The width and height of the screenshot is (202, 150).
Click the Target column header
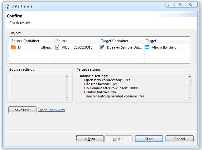click(167, 41)
